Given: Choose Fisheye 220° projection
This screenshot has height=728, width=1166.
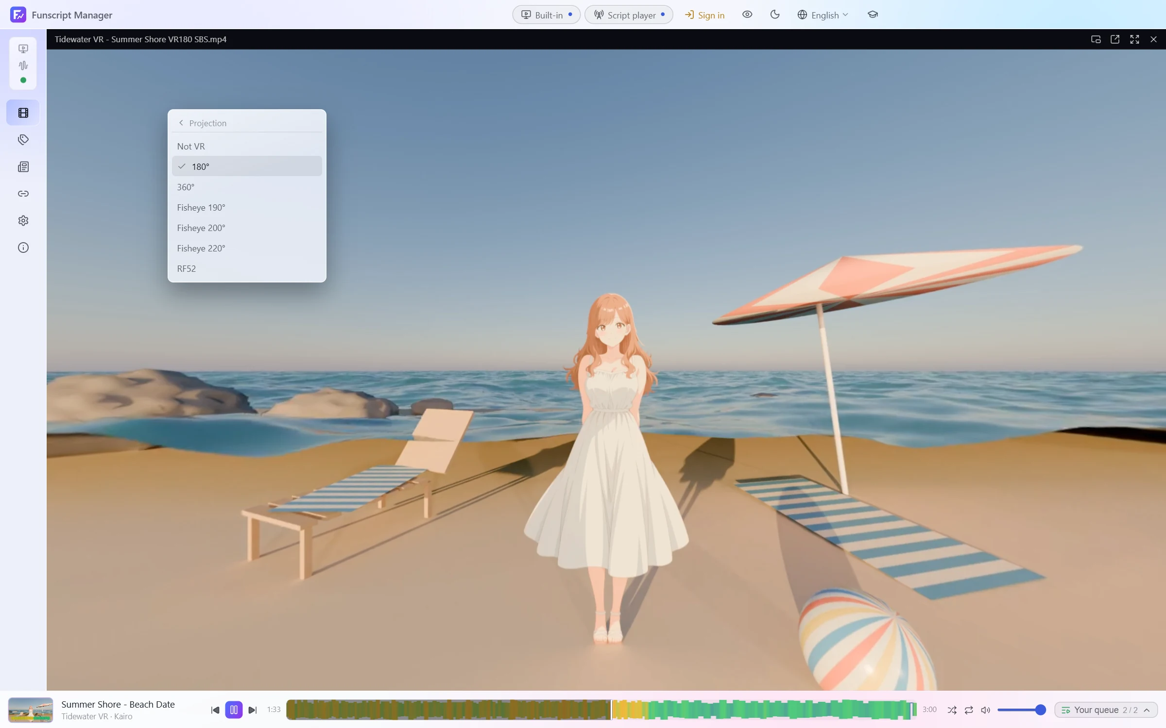Looking at the screenshot, I should pos(247,248).
